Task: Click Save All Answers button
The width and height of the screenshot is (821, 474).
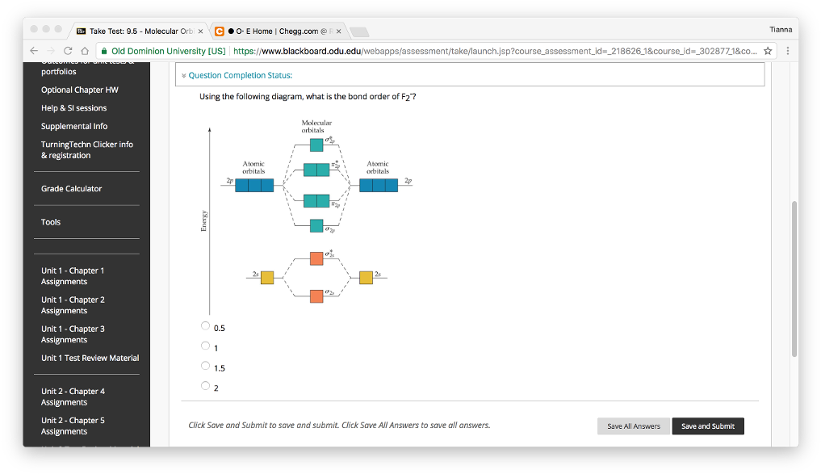Action: click(634, 426)
